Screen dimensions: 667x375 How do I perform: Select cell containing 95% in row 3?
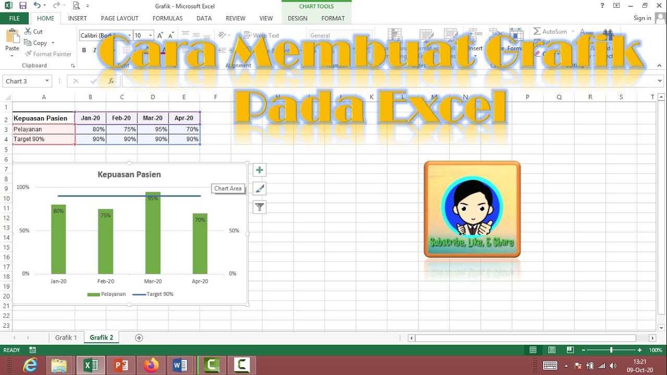click(153, 129)
